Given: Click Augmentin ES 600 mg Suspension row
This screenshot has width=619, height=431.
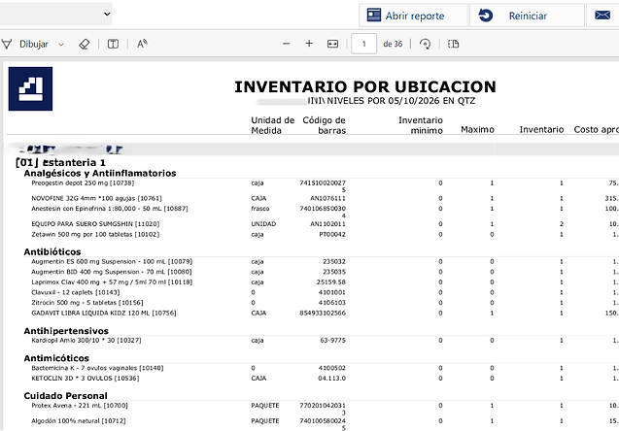Looking at the screenshot, I should point(112,261).
